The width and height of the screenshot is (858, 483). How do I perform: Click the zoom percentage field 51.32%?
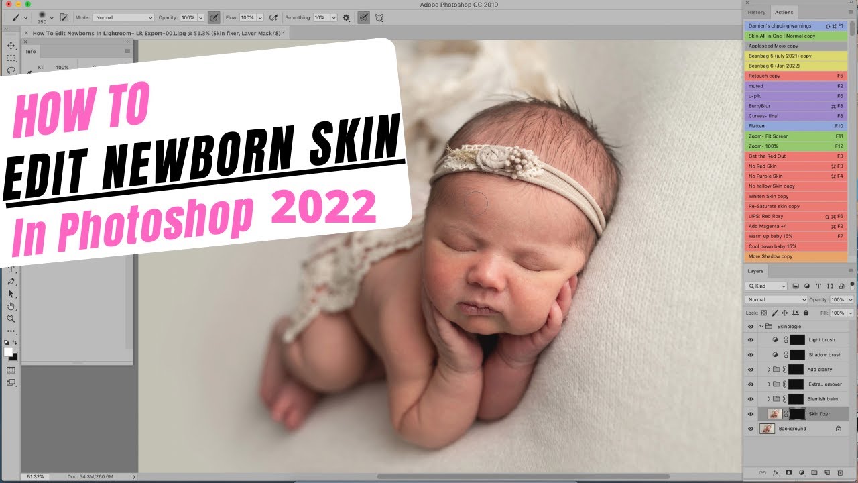point(35,477)
